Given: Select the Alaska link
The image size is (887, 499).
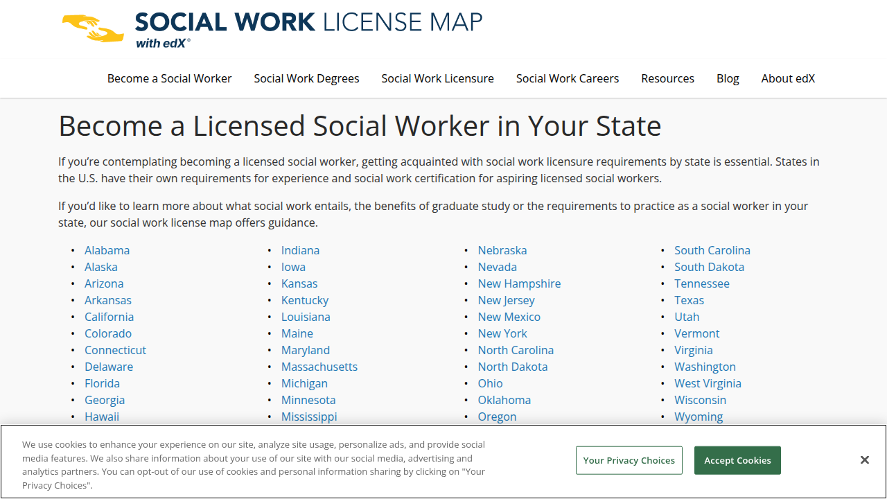Looking at the screenshot, I should pos(101,267).
